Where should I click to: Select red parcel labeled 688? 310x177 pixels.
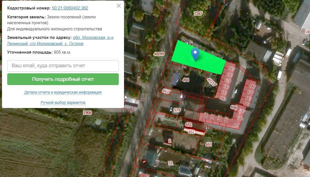point(252,86)
